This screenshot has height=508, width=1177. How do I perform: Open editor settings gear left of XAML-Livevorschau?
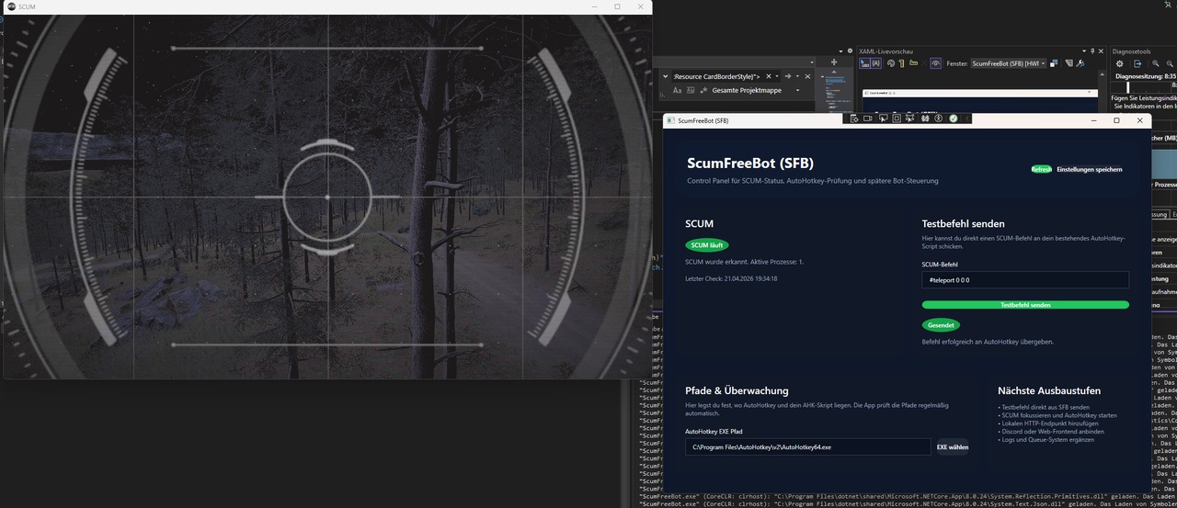850,51
